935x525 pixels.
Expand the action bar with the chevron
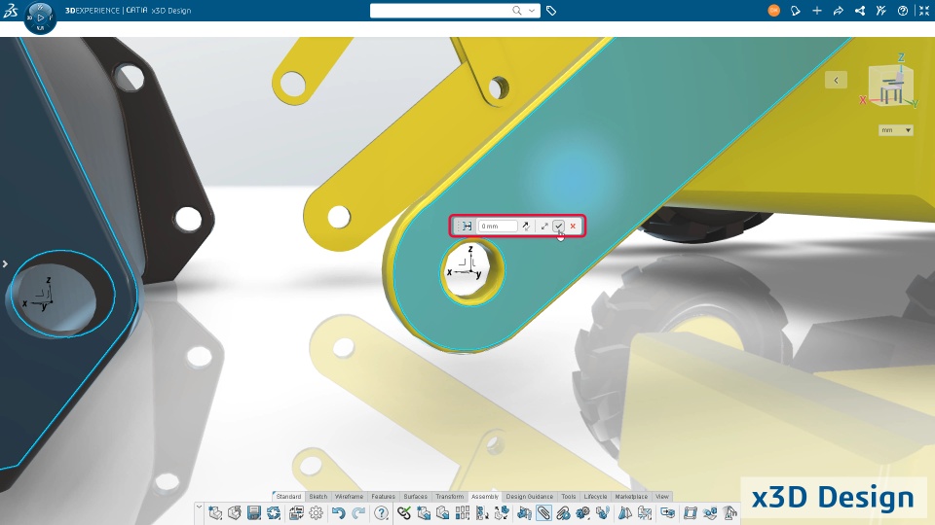[x=199, y=507]
